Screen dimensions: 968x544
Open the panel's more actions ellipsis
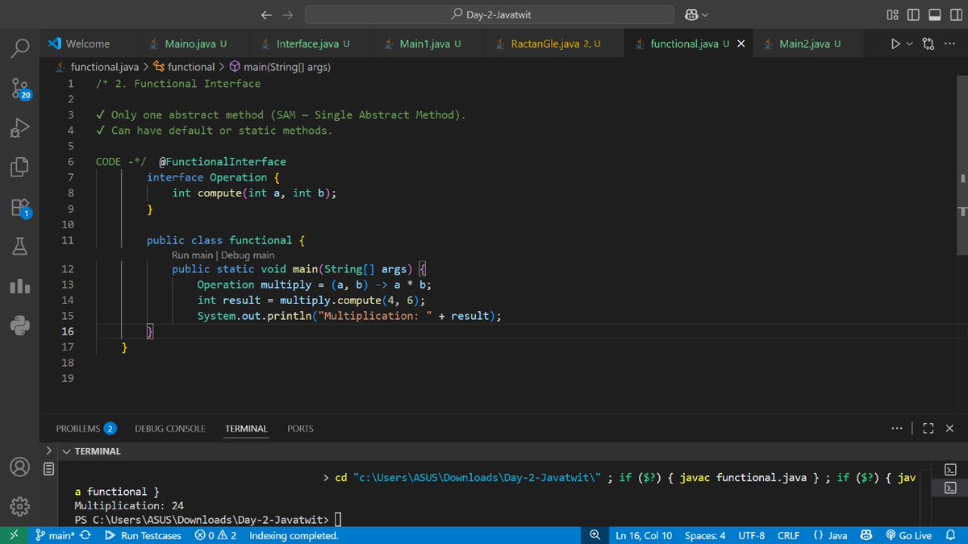click(897, 429)
